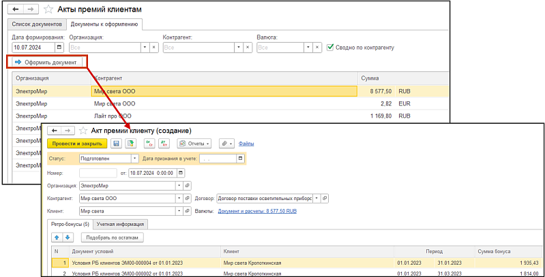Click forward arrow in Акты премий клиентам window
This screenshot has width=545, height=277.
(29, 10)
